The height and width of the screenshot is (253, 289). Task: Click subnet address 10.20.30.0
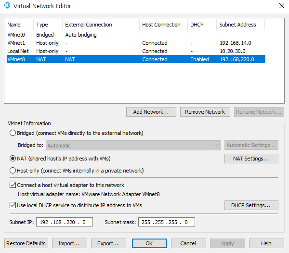[x=233, y=51]
